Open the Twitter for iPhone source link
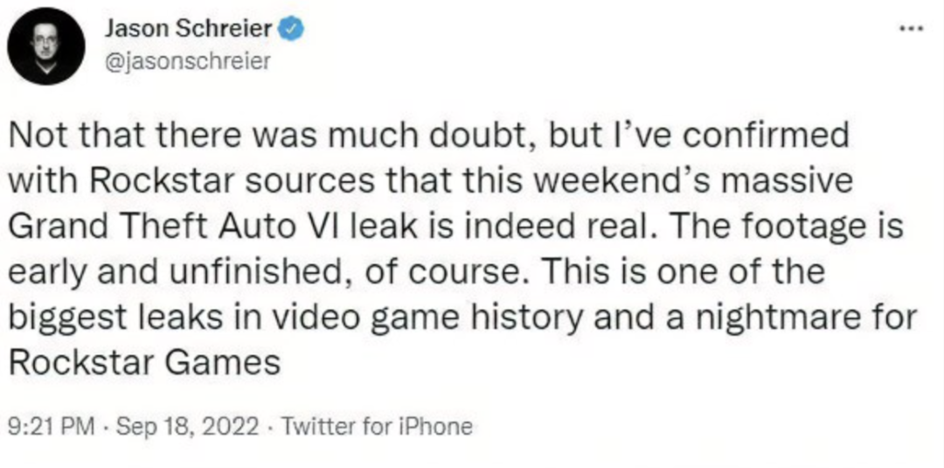Image resolution: width=944 pixels, height=468 pixels. (x=379, y=426)
